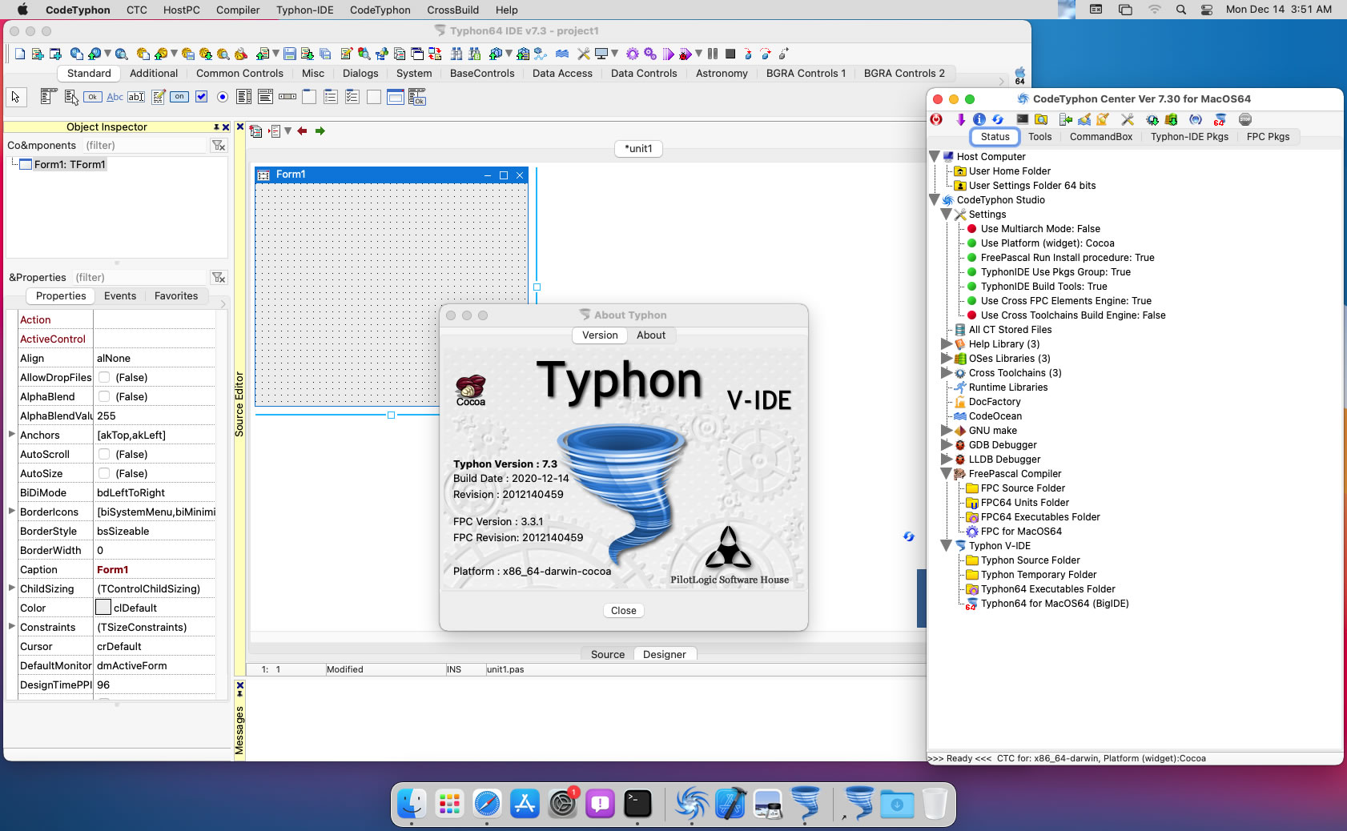Switch to the Additional component tab

(x=154, y=73)
